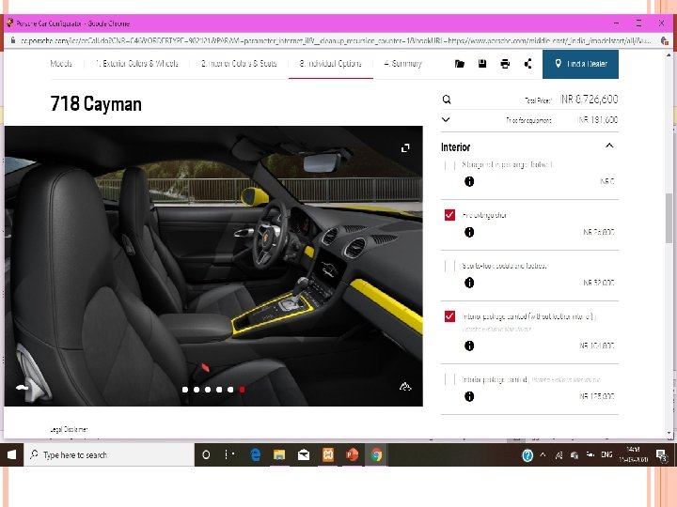Click the blue help icon in system tray

point(527,455)
